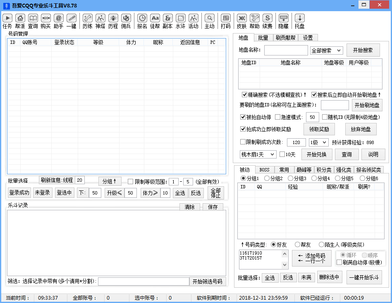Image resolution: width=392 pixels, height=303 pixels.
Task: Switch to the 设置 tab
Action: point(308,38)
